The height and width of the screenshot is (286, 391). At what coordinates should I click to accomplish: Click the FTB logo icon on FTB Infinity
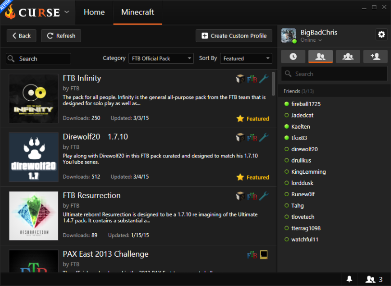pyautogui.click(x=252, y=79)
